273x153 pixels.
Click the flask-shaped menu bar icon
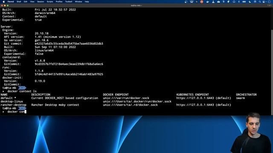click(213, 2)
